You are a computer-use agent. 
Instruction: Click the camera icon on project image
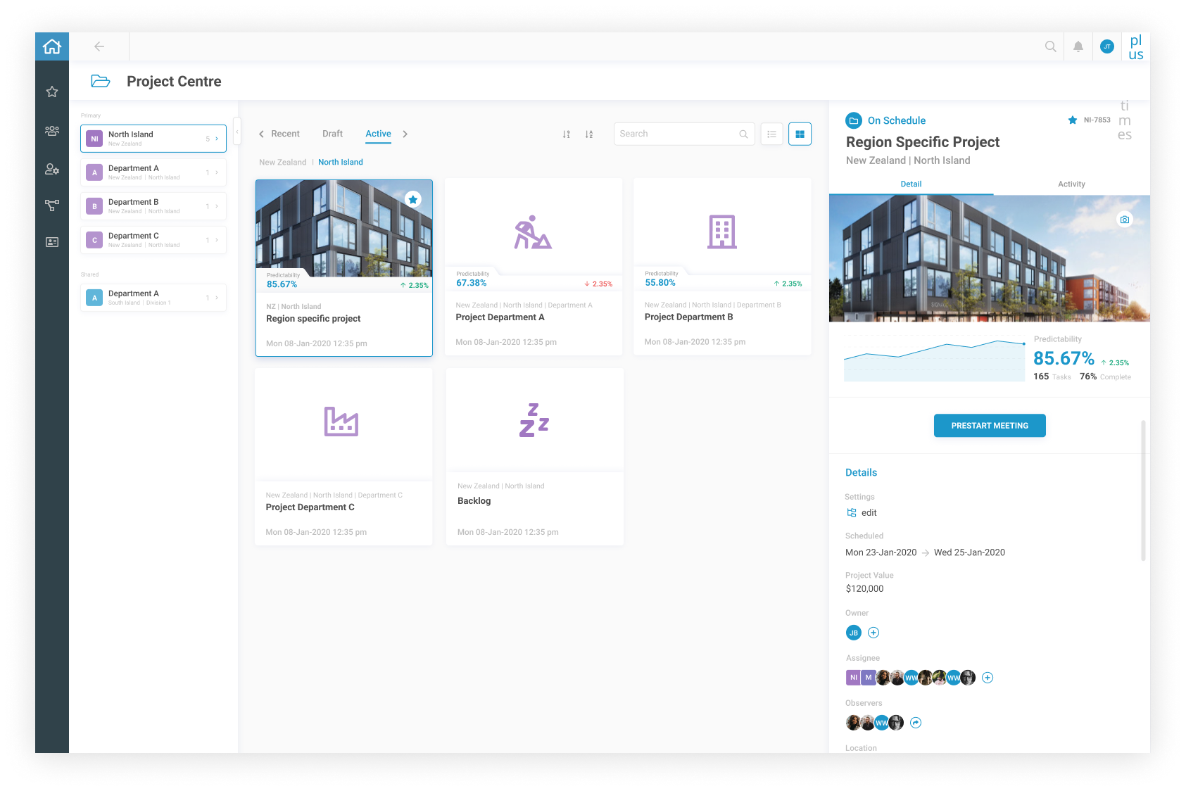pos(1124,220)
